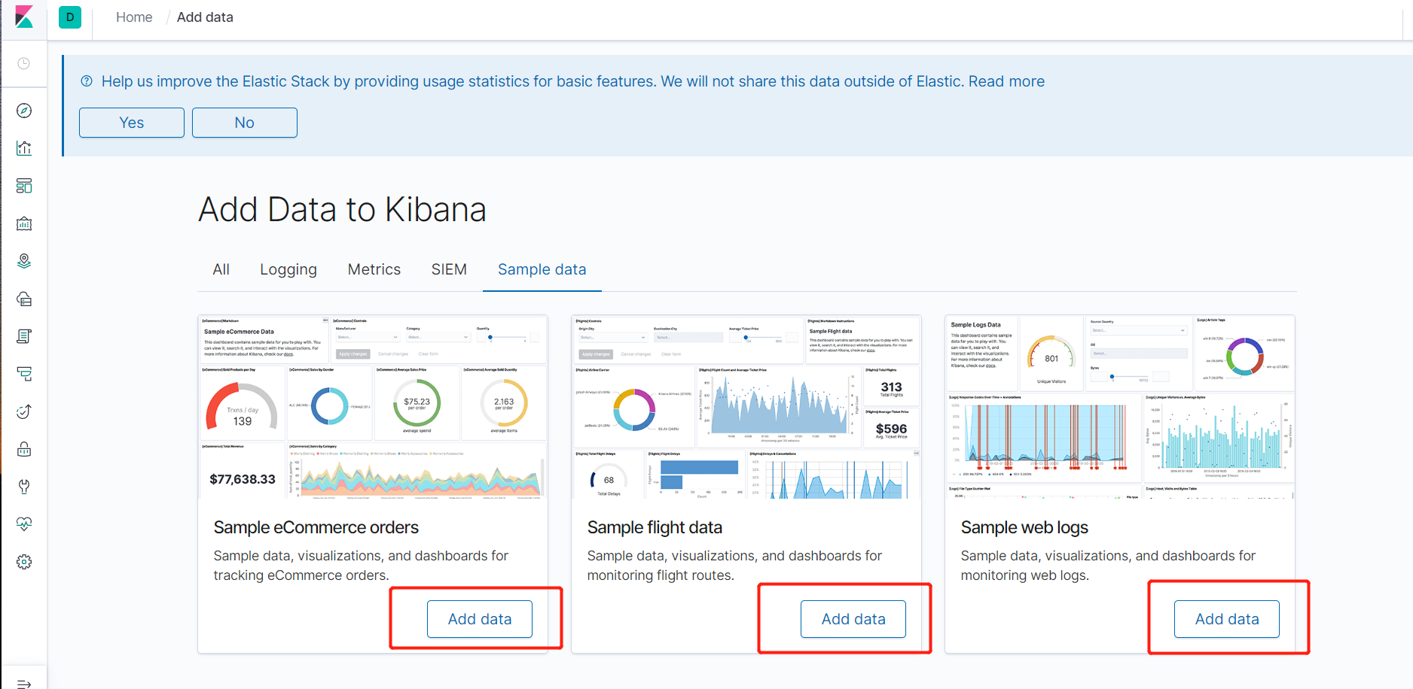The width and height of the screenshot is (1413, 689).
Task: Click the eCommerce dashboard preview thumbnail
Action: click(x=373, y=407)
